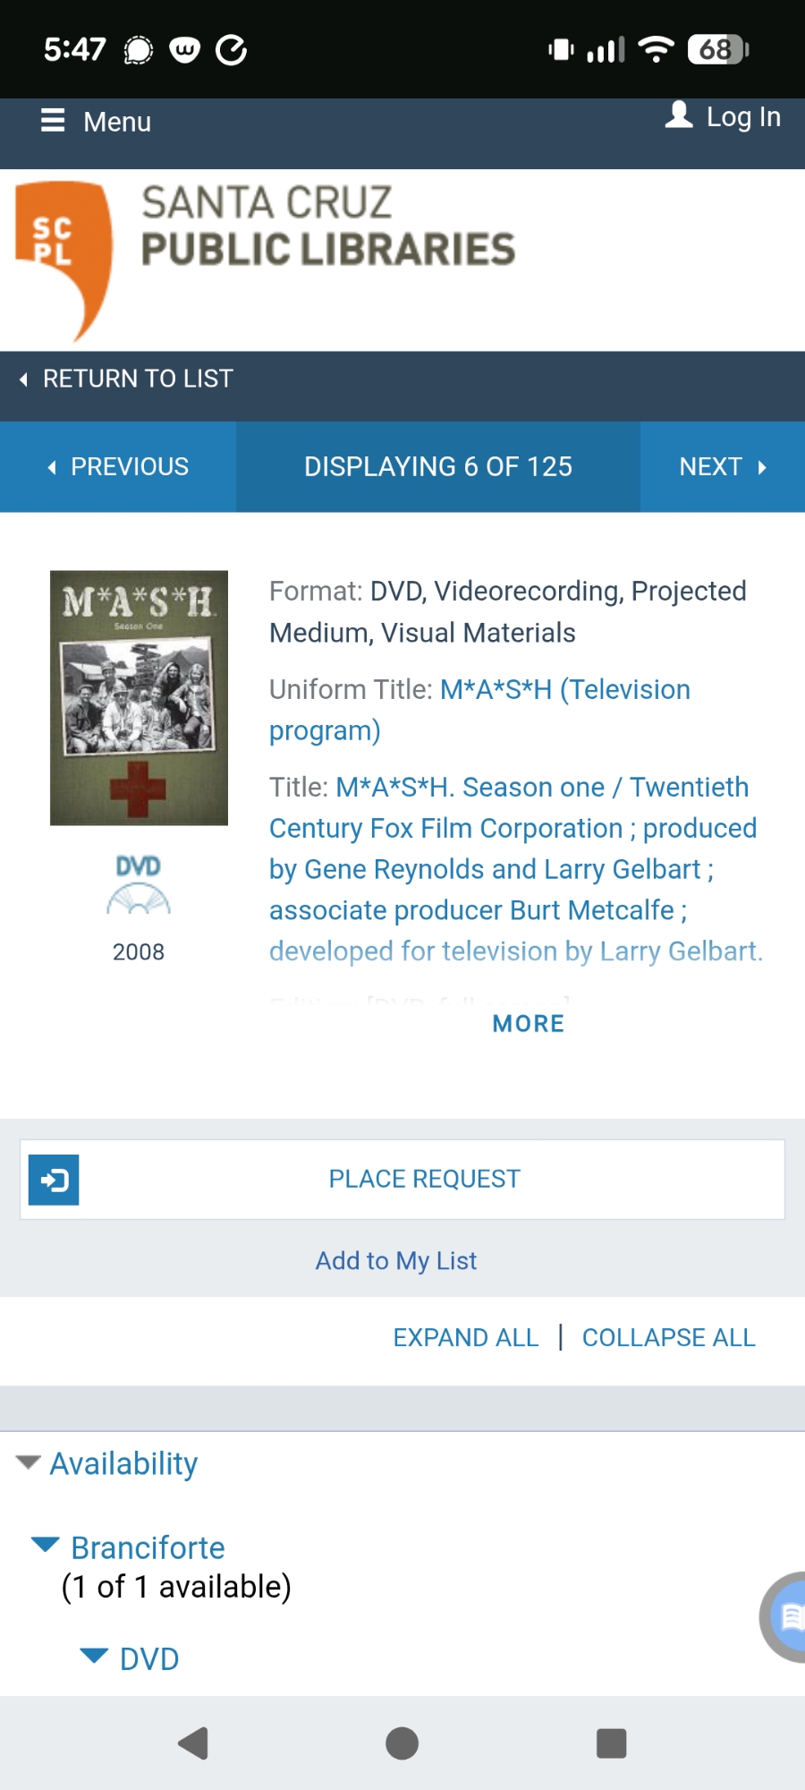The width and height of the screenshot is (805, 1790).
Task: Open the floating chat help bubble
Action: click(x=787, y=1616)
